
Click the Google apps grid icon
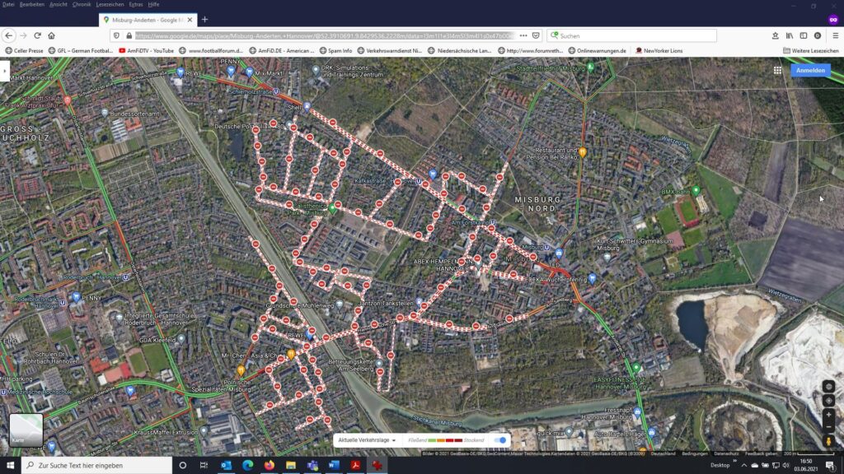pyautogui.click(x=777, y=71)
